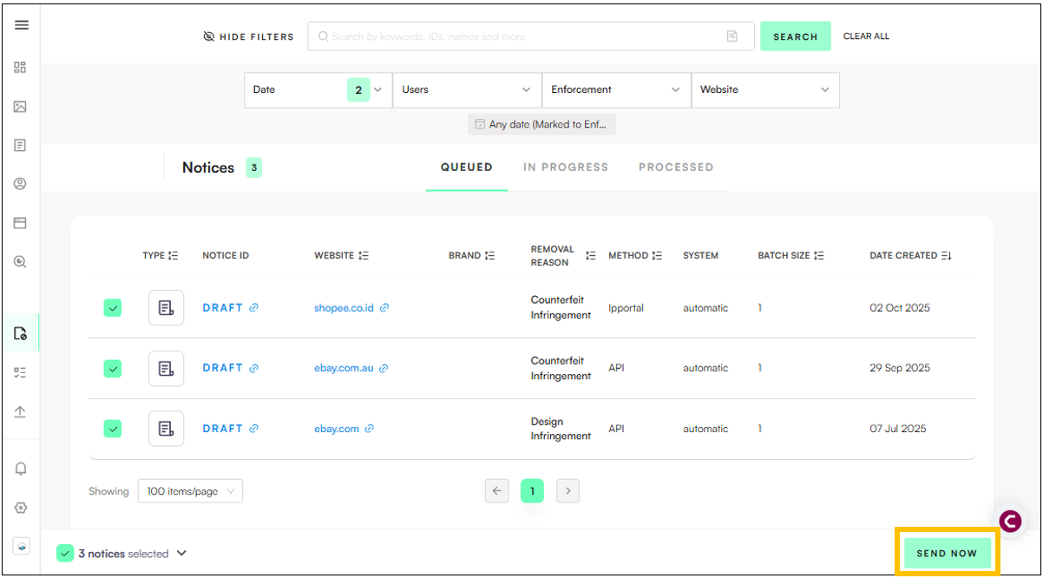The width and height of the screenshot is (1043, 578).
Task: Uncheck the shopee.co.id notice checkbox
Action: pos(113,308)
